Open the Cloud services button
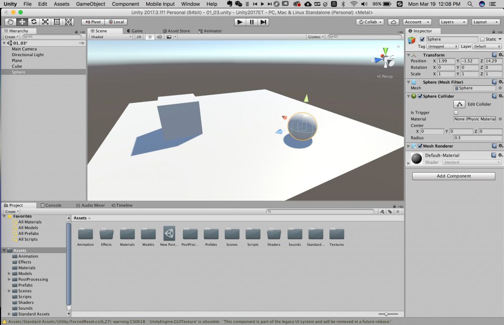The width and height of the screenshot is (504, 325). click(393, 22)
